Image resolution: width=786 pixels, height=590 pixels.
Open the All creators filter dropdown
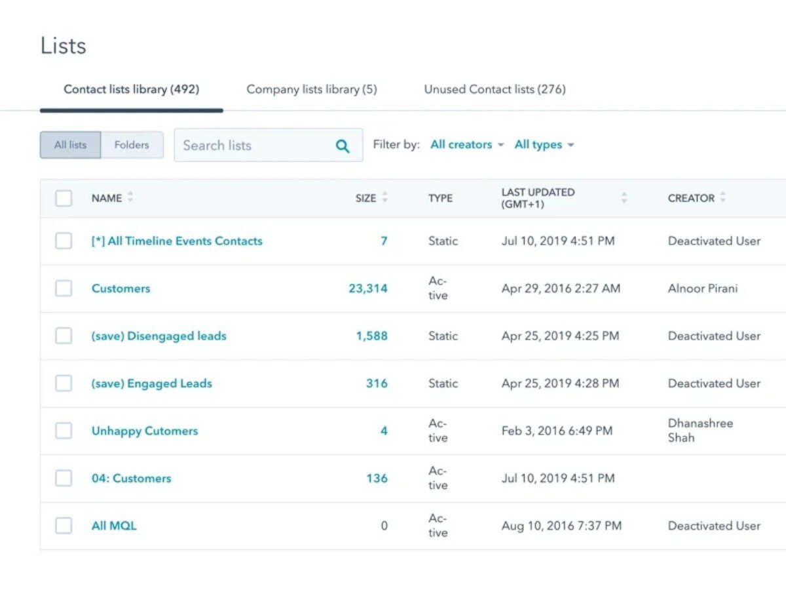467,145
